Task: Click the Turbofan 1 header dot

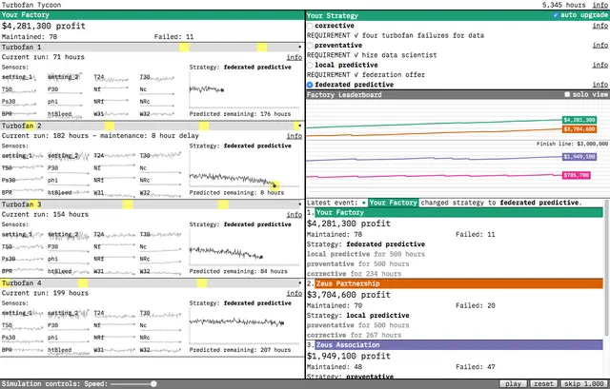Action: click(300, 47)
